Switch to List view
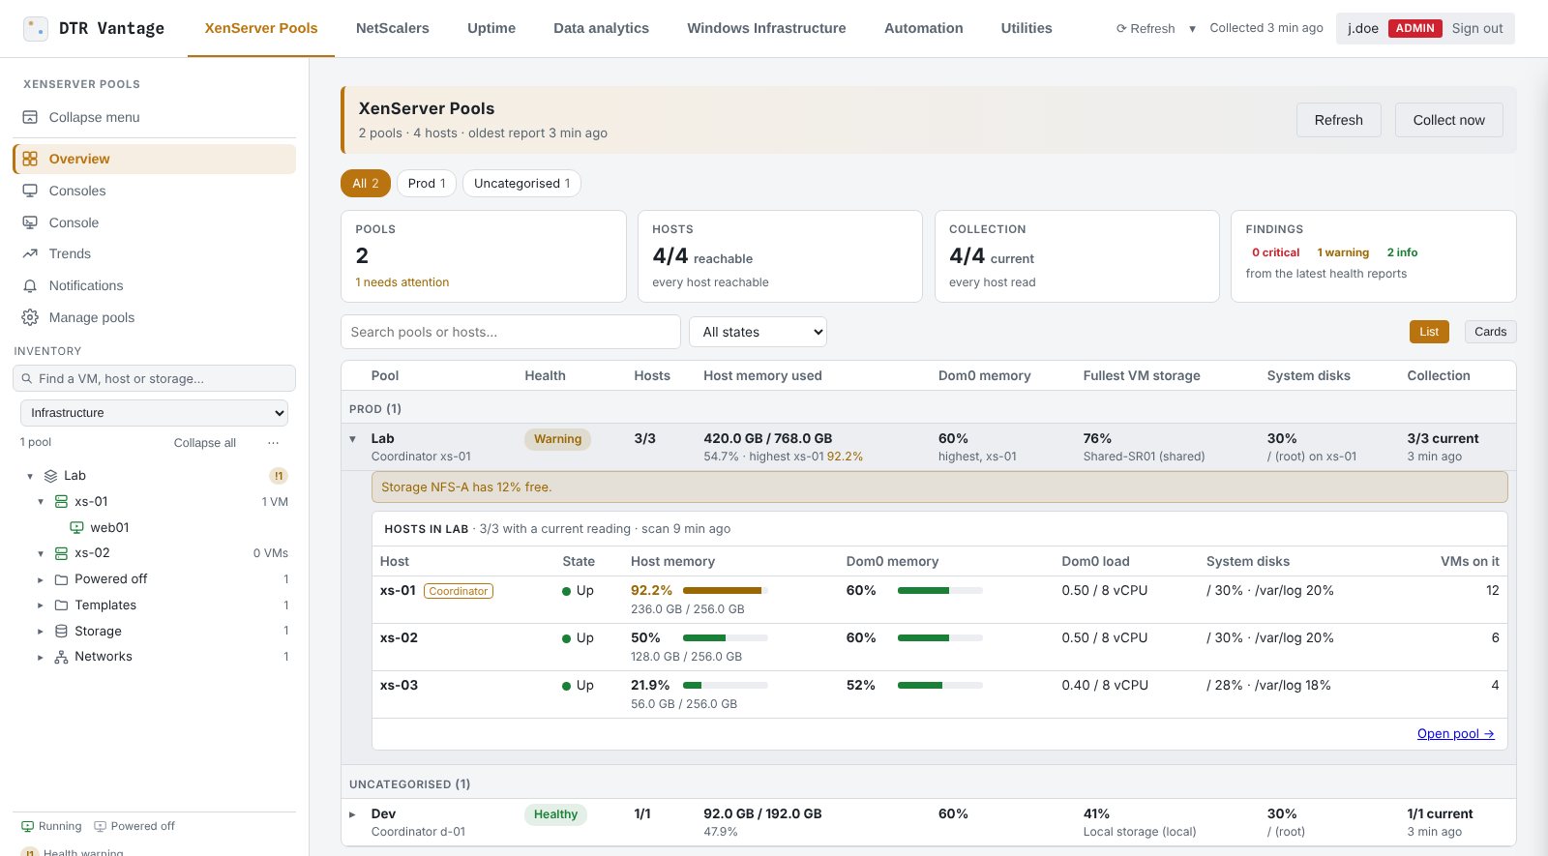 [x=1429, y=332]
